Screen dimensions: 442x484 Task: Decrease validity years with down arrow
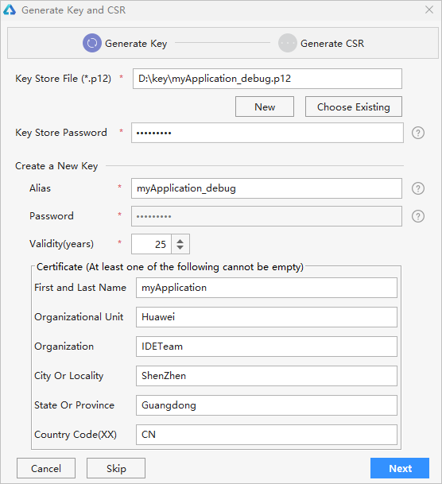tap(180, 247)
